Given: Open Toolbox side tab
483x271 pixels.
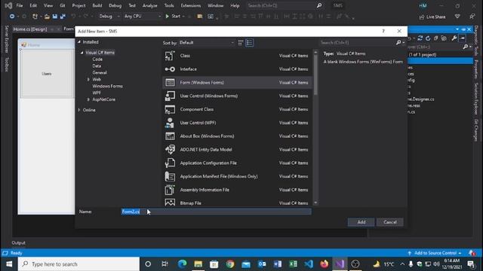Looking at the screenshot, I should pyautogui.click(x=7, y=65).
